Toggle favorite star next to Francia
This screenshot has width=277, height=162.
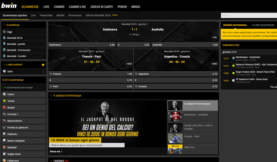coord(51,74)
